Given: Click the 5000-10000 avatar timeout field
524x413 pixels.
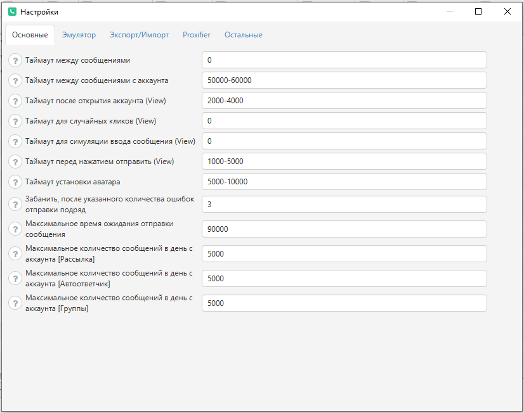Looking at the screenshot, I should click(344, 182).
